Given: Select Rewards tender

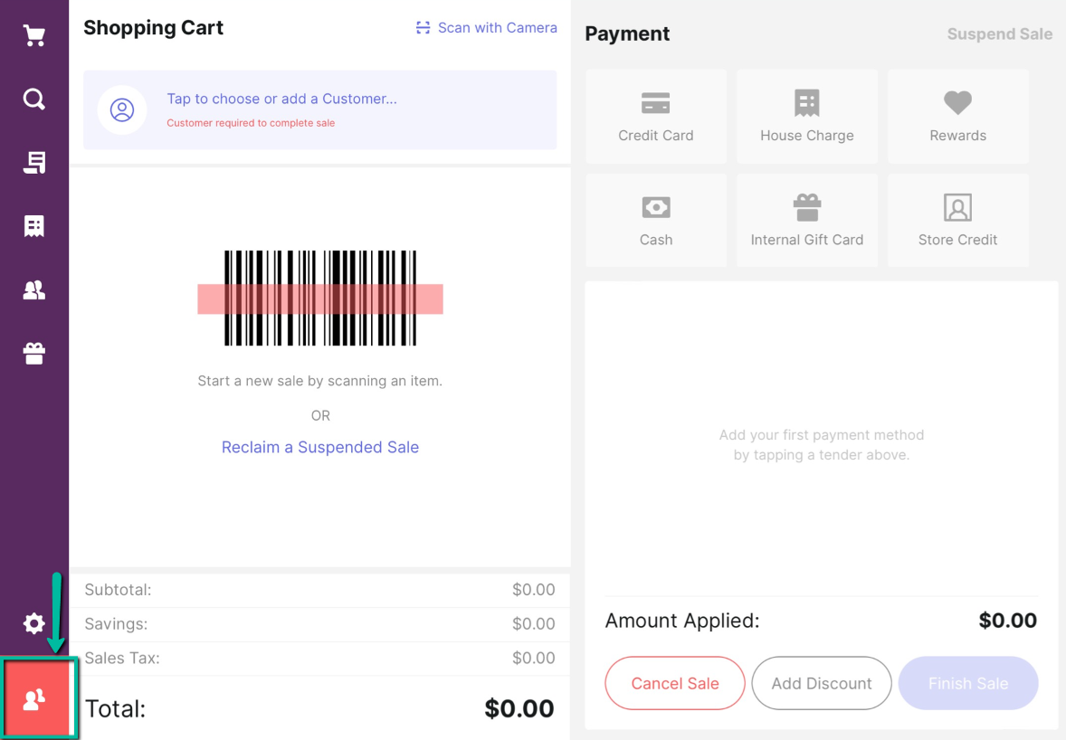Looking at the screenshot, I should (x=958, y=116).
